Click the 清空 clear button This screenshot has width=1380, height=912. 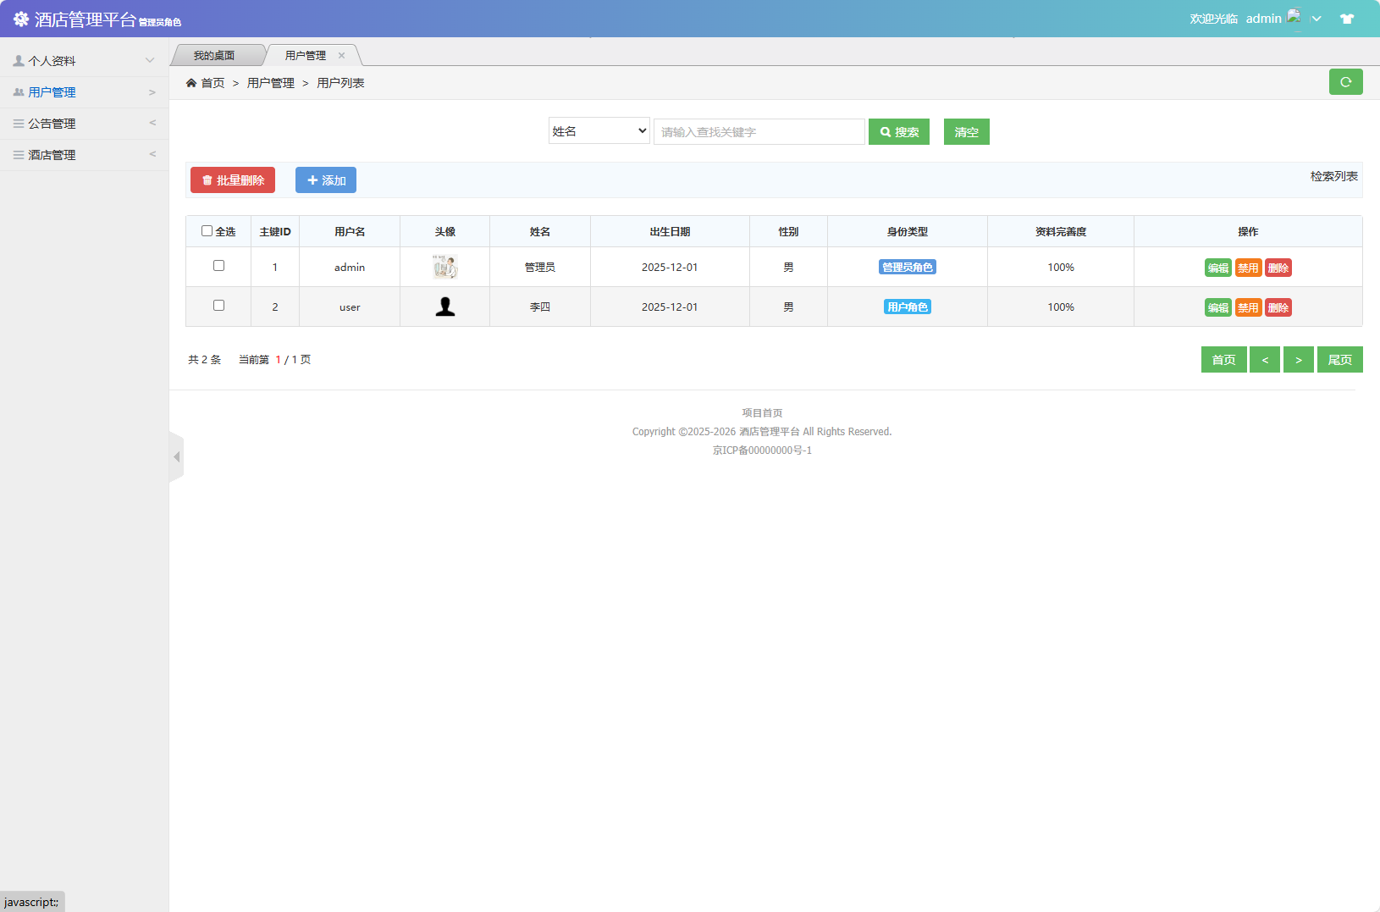[966, 131]
